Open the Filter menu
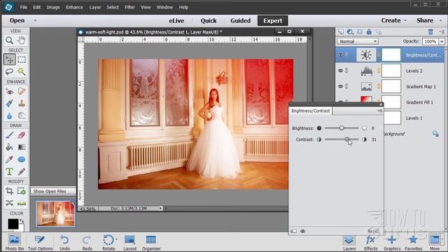 coord(129,7)
